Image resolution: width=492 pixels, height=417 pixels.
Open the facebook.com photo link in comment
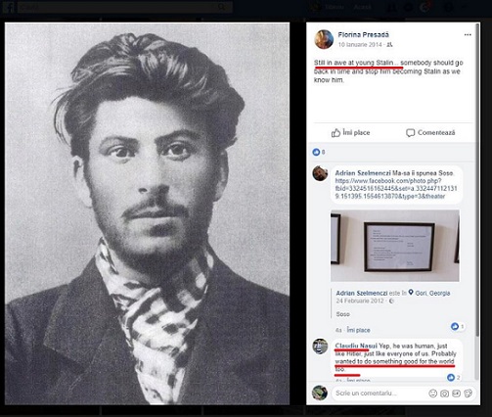396,189
